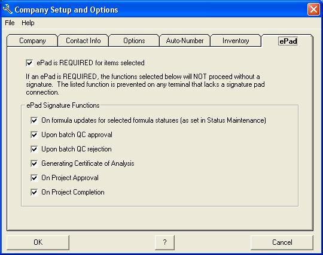Viewport: 323px width, 255px height.
Task: Click the question mark help button
Action: [164, 242]
